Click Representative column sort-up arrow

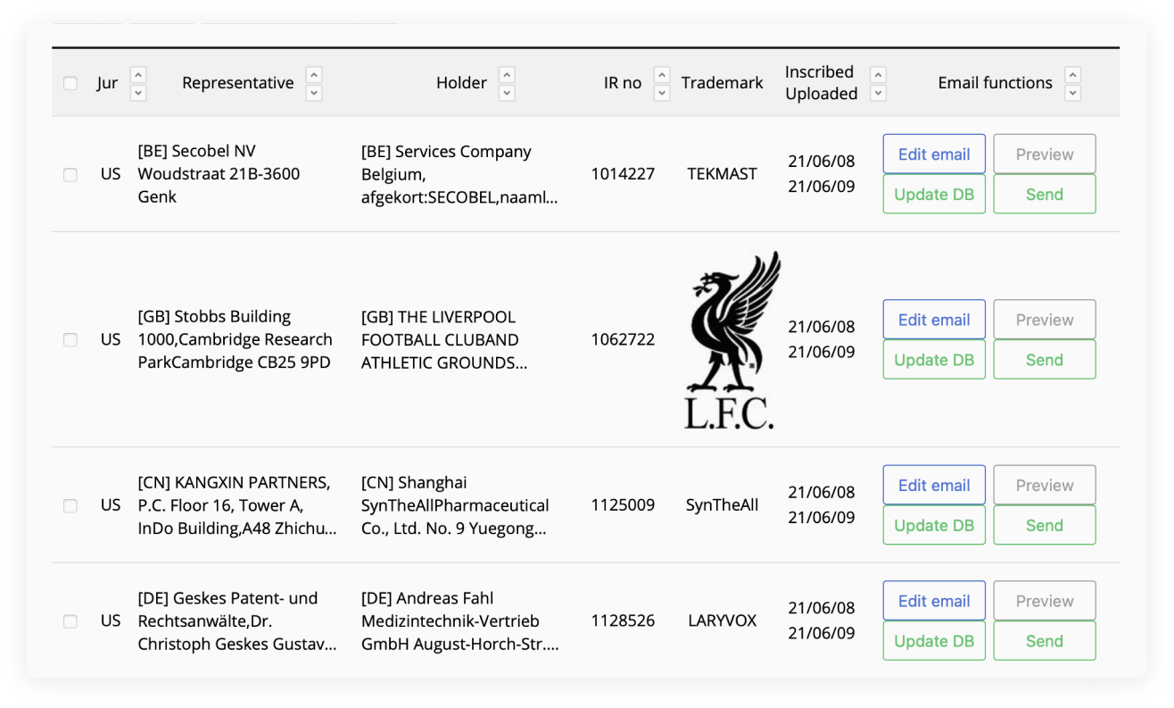pyautogui.click(x=314, y=74)
